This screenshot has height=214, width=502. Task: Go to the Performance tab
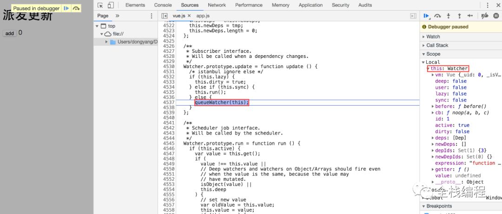(x=249, y=5)
